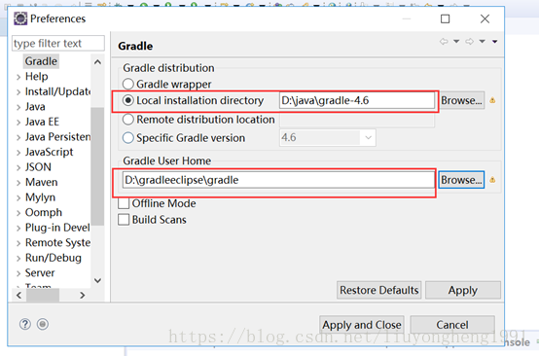Viewport: 539px width, 356px height.
Task: Open the Maven preferences page
Action: point(41,182)
